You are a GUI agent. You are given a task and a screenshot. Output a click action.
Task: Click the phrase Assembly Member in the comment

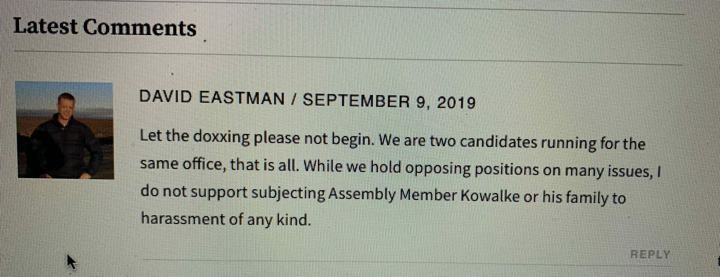pos(393,195)
